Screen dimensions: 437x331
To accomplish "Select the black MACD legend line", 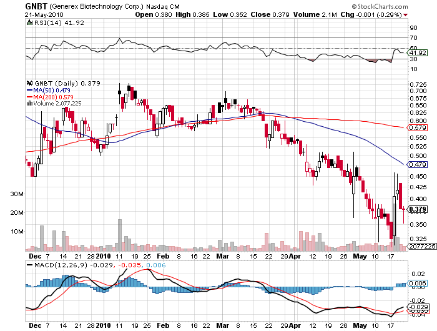I will tap(29, 265).
